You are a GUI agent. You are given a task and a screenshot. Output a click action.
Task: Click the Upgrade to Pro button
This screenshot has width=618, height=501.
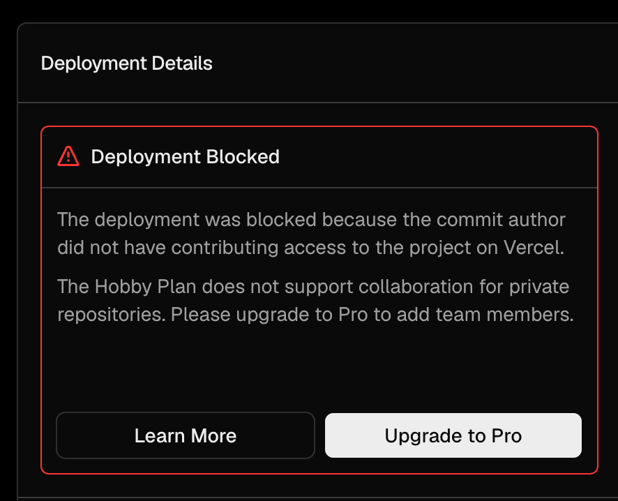point(453,435)
